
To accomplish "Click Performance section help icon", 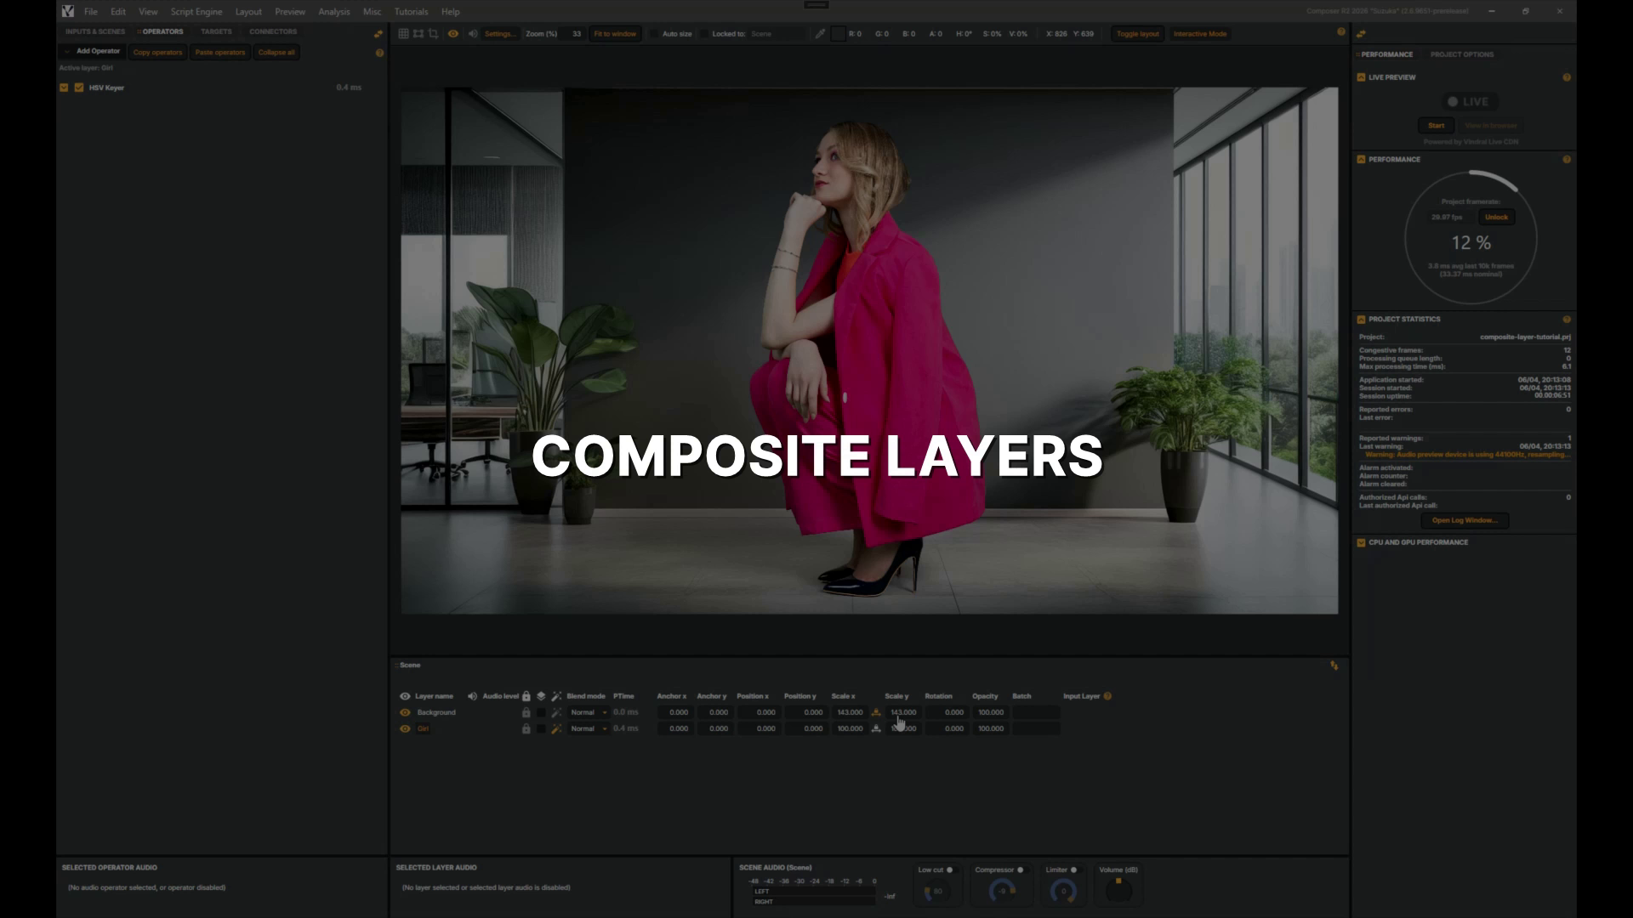I will 1567,160.
